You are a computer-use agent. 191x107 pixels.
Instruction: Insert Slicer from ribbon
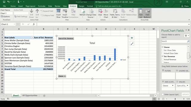click(58, 13)
